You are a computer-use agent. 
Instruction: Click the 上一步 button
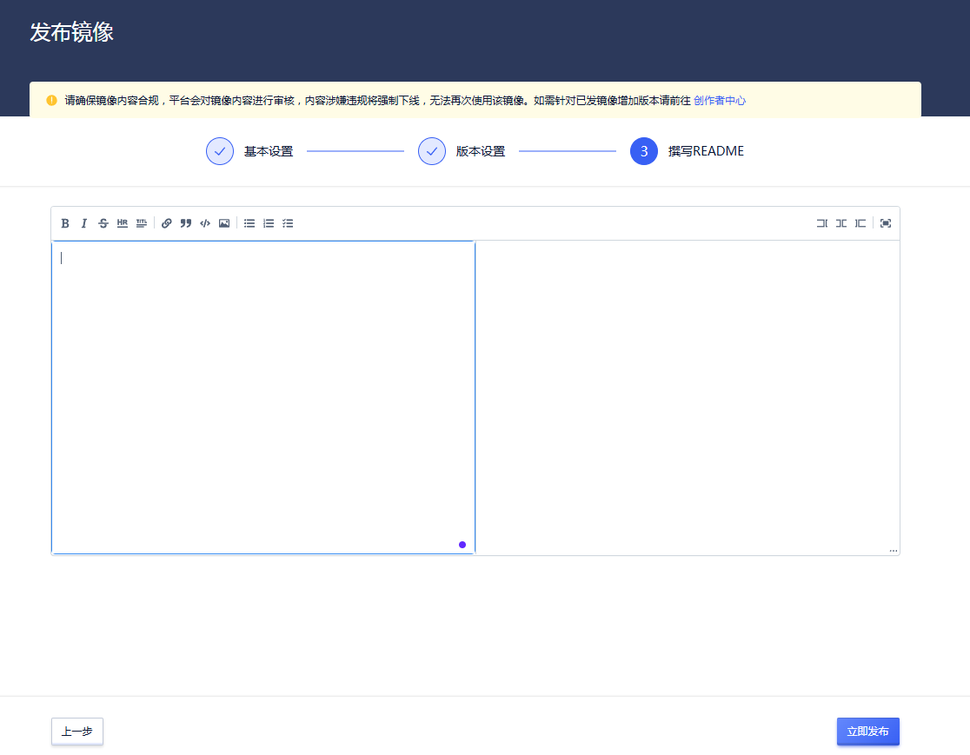[76, 732]
